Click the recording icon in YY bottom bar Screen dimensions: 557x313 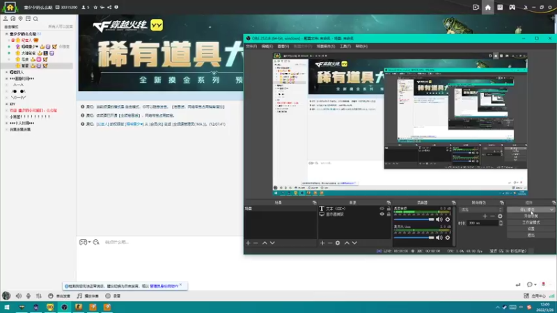[x=108, y=296]
